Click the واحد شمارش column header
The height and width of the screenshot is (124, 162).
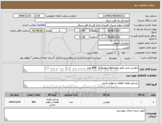[71, 95]
